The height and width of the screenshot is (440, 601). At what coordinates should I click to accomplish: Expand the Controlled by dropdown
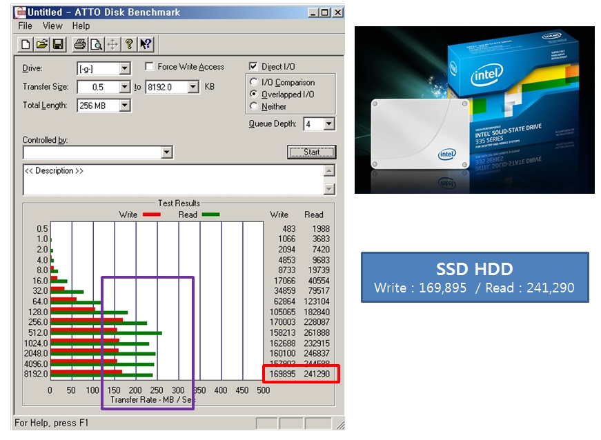(166, 152)
